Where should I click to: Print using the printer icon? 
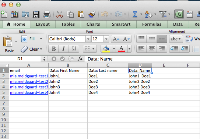click(47, 14)
